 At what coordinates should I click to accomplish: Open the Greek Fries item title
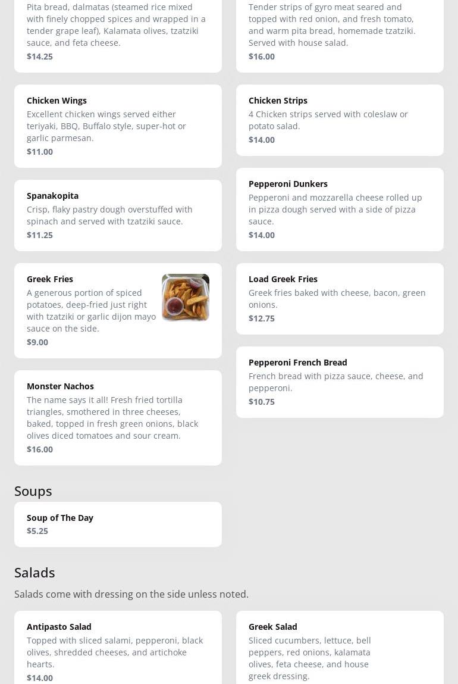(x=50, y=279)
